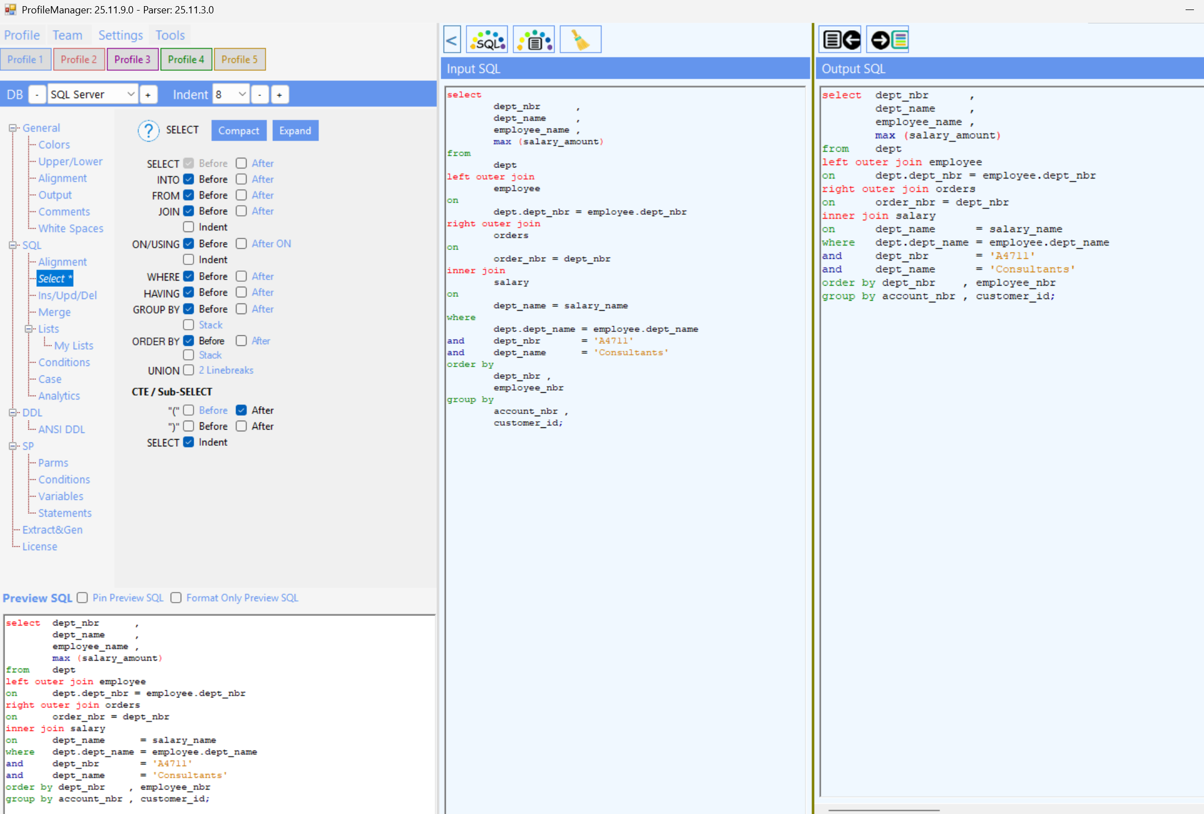Open the Settings menu
The height and width of the screenshot is (814, 1204).
121,35
